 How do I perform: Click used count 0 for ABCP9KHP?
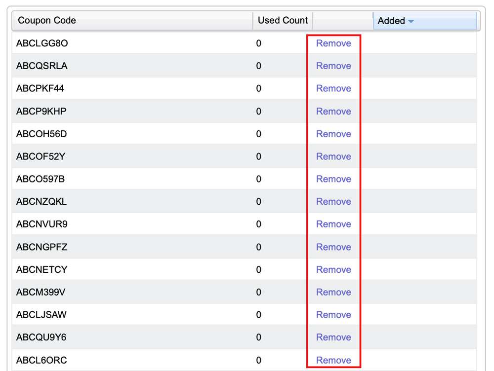point(259,111)
